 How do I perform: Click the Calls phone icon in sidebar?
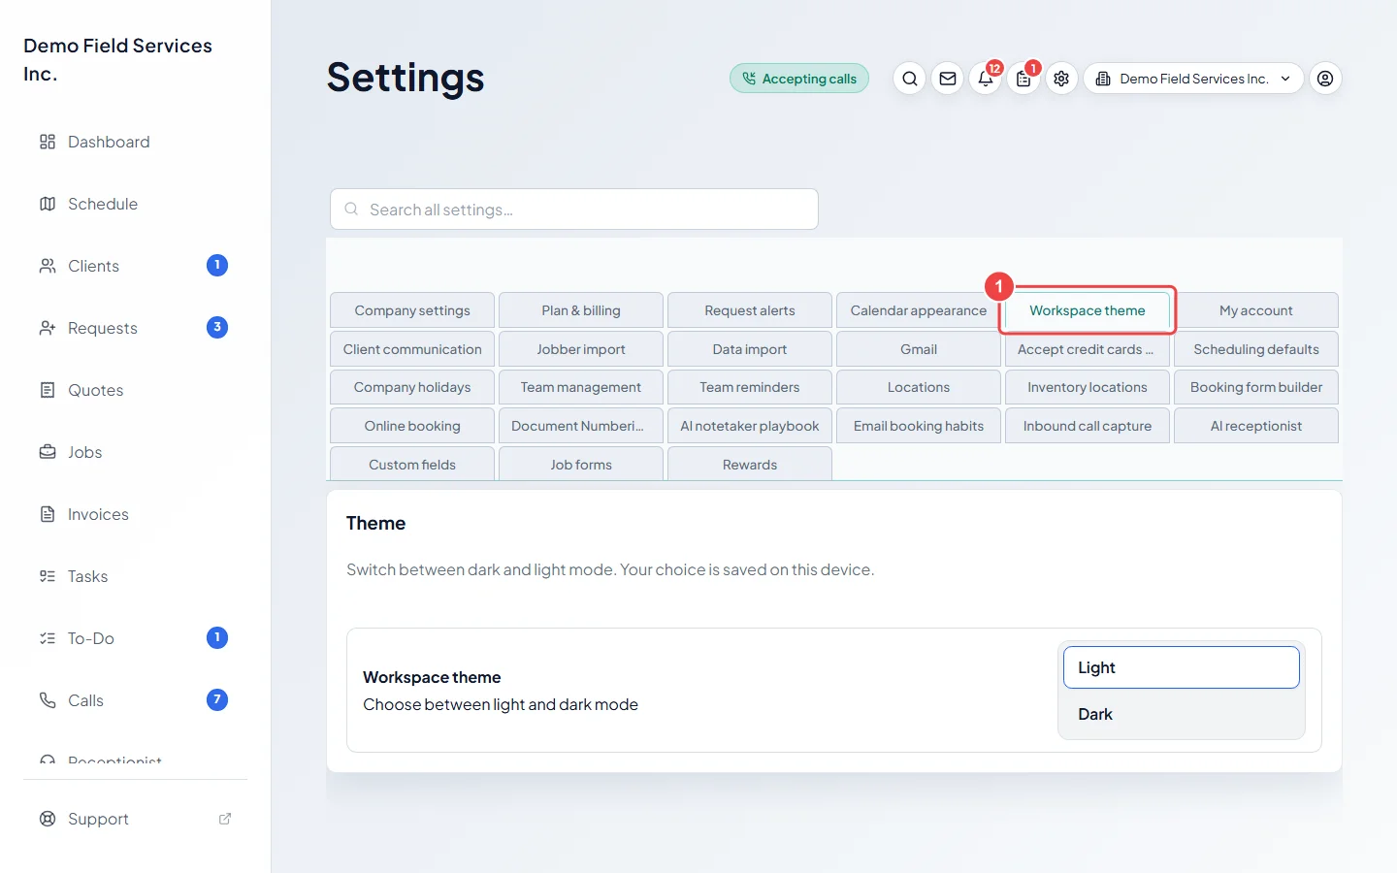pos(48,700)
